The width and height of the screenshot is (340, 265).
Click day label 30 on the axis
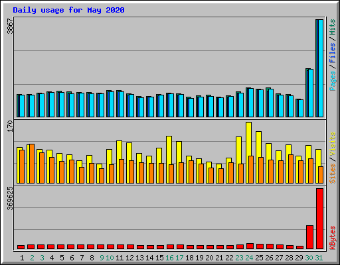309,258
